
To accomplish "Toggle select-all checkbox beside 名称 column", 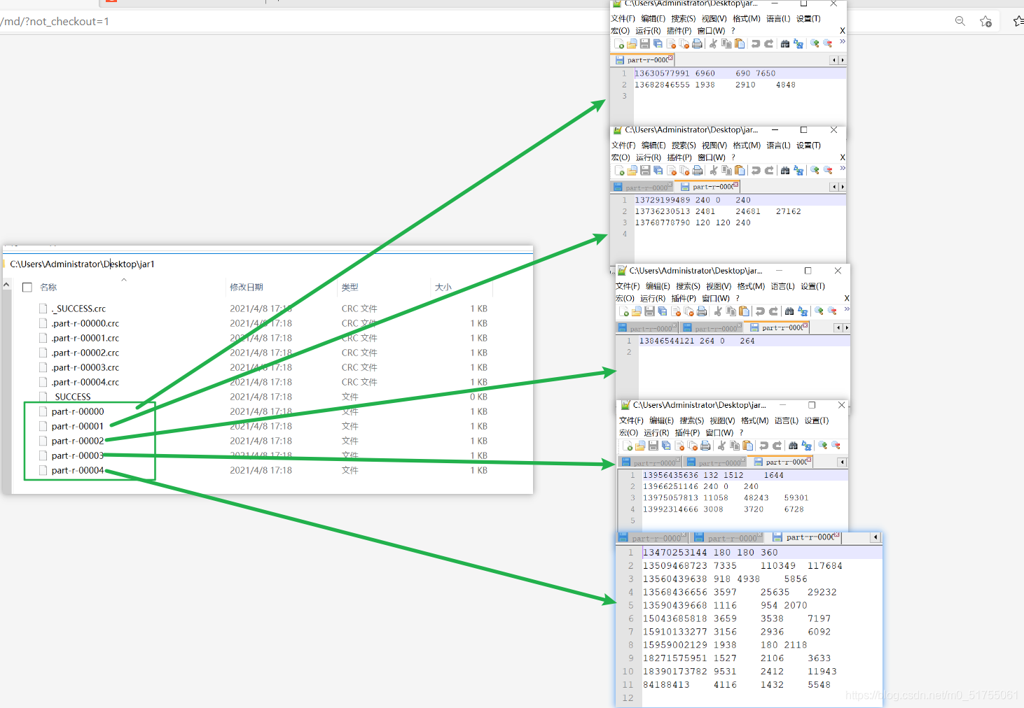I will point(27,288).
